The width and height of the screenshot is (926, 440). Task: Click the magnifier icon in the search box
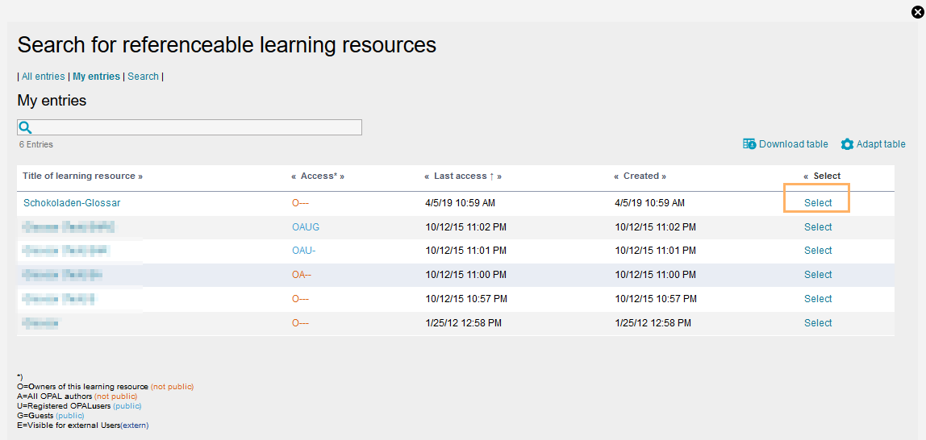25,127
